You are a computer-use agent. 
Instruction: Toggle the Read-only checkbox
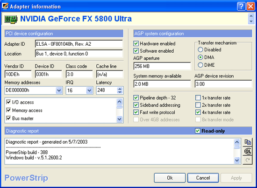coord(198,131)
